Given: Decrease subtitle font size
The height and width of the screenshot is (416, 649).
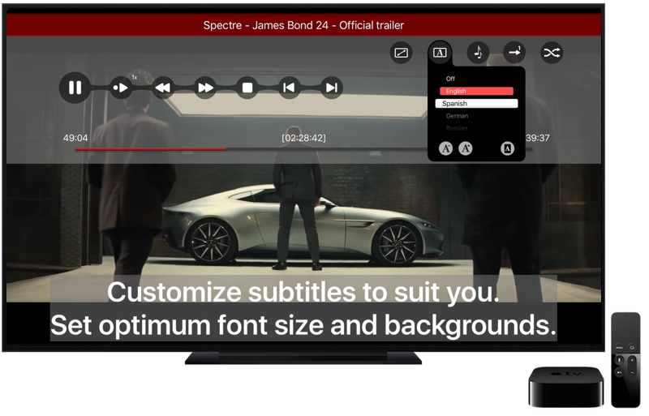Looking at the screenshot, I should (445, 148).
